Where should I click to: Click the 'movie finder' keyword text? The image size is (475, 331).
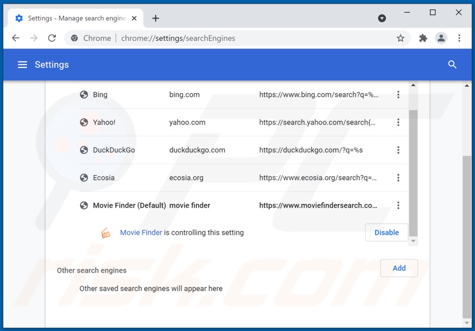tap(189, 205)
